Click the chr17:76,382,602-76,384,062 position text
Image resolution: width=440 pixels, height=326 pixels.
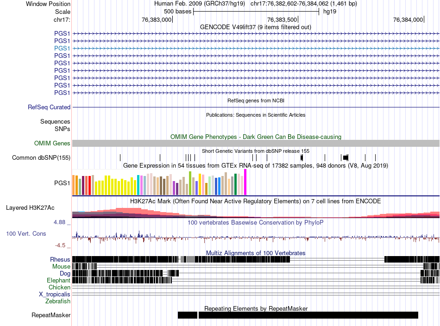coord(304,4)
